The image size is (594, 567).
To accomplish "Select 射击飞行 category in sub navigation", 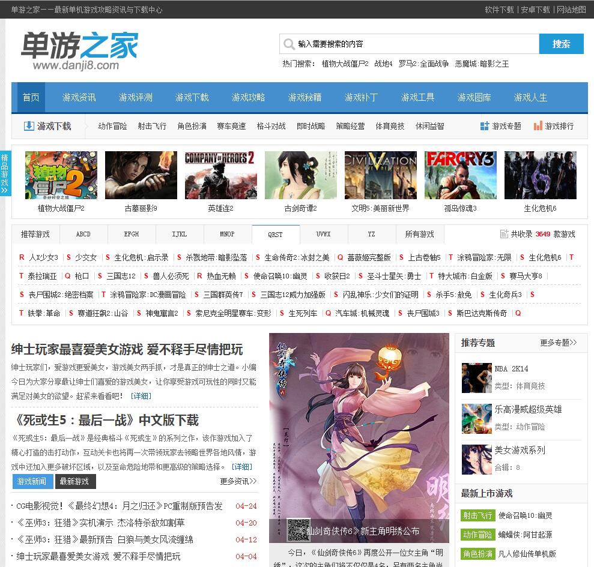I will click(152, 126).
